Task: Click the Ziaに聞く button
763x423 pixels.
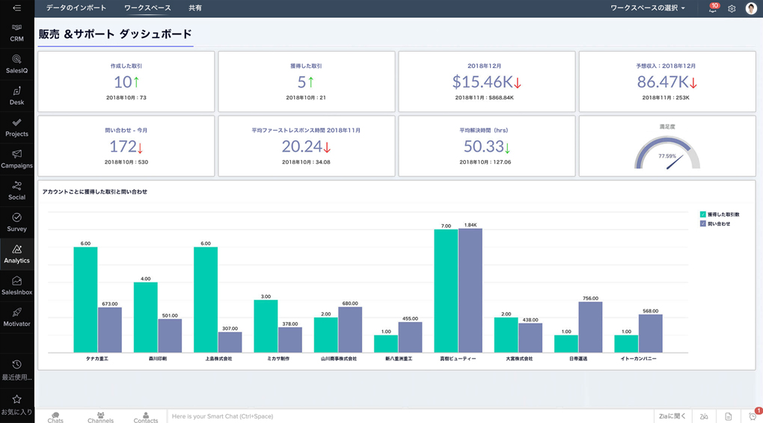Action: pyautogui.click(x=672, y=416)
